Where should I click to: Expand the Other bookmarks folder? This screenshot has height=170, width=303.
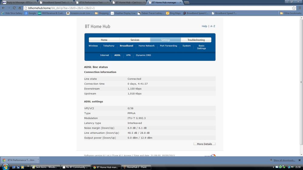point(291,13)
